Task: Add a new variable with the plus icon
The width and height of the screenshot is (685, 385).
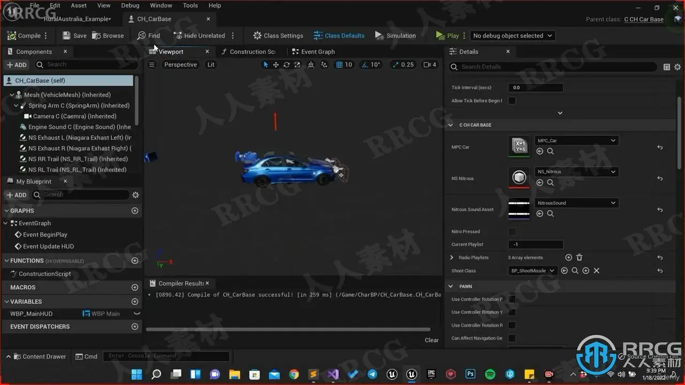Action: [x=135, y=302]
